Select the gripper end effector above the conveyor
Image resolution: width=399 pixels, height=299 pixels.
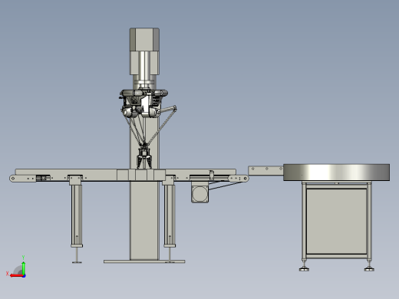pyautogui.click(x=144, y=157)
